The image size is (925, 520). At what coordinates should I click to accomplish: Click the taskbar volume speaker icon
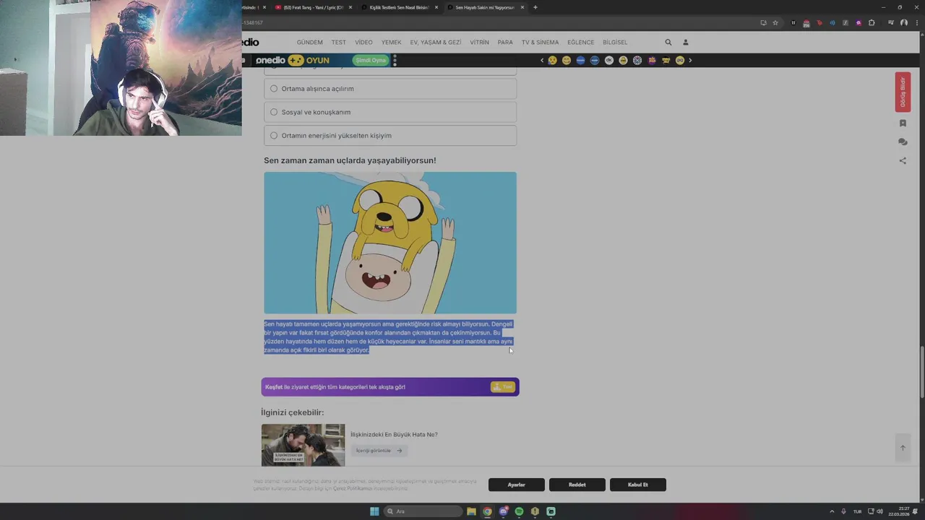tap(879, 511)
